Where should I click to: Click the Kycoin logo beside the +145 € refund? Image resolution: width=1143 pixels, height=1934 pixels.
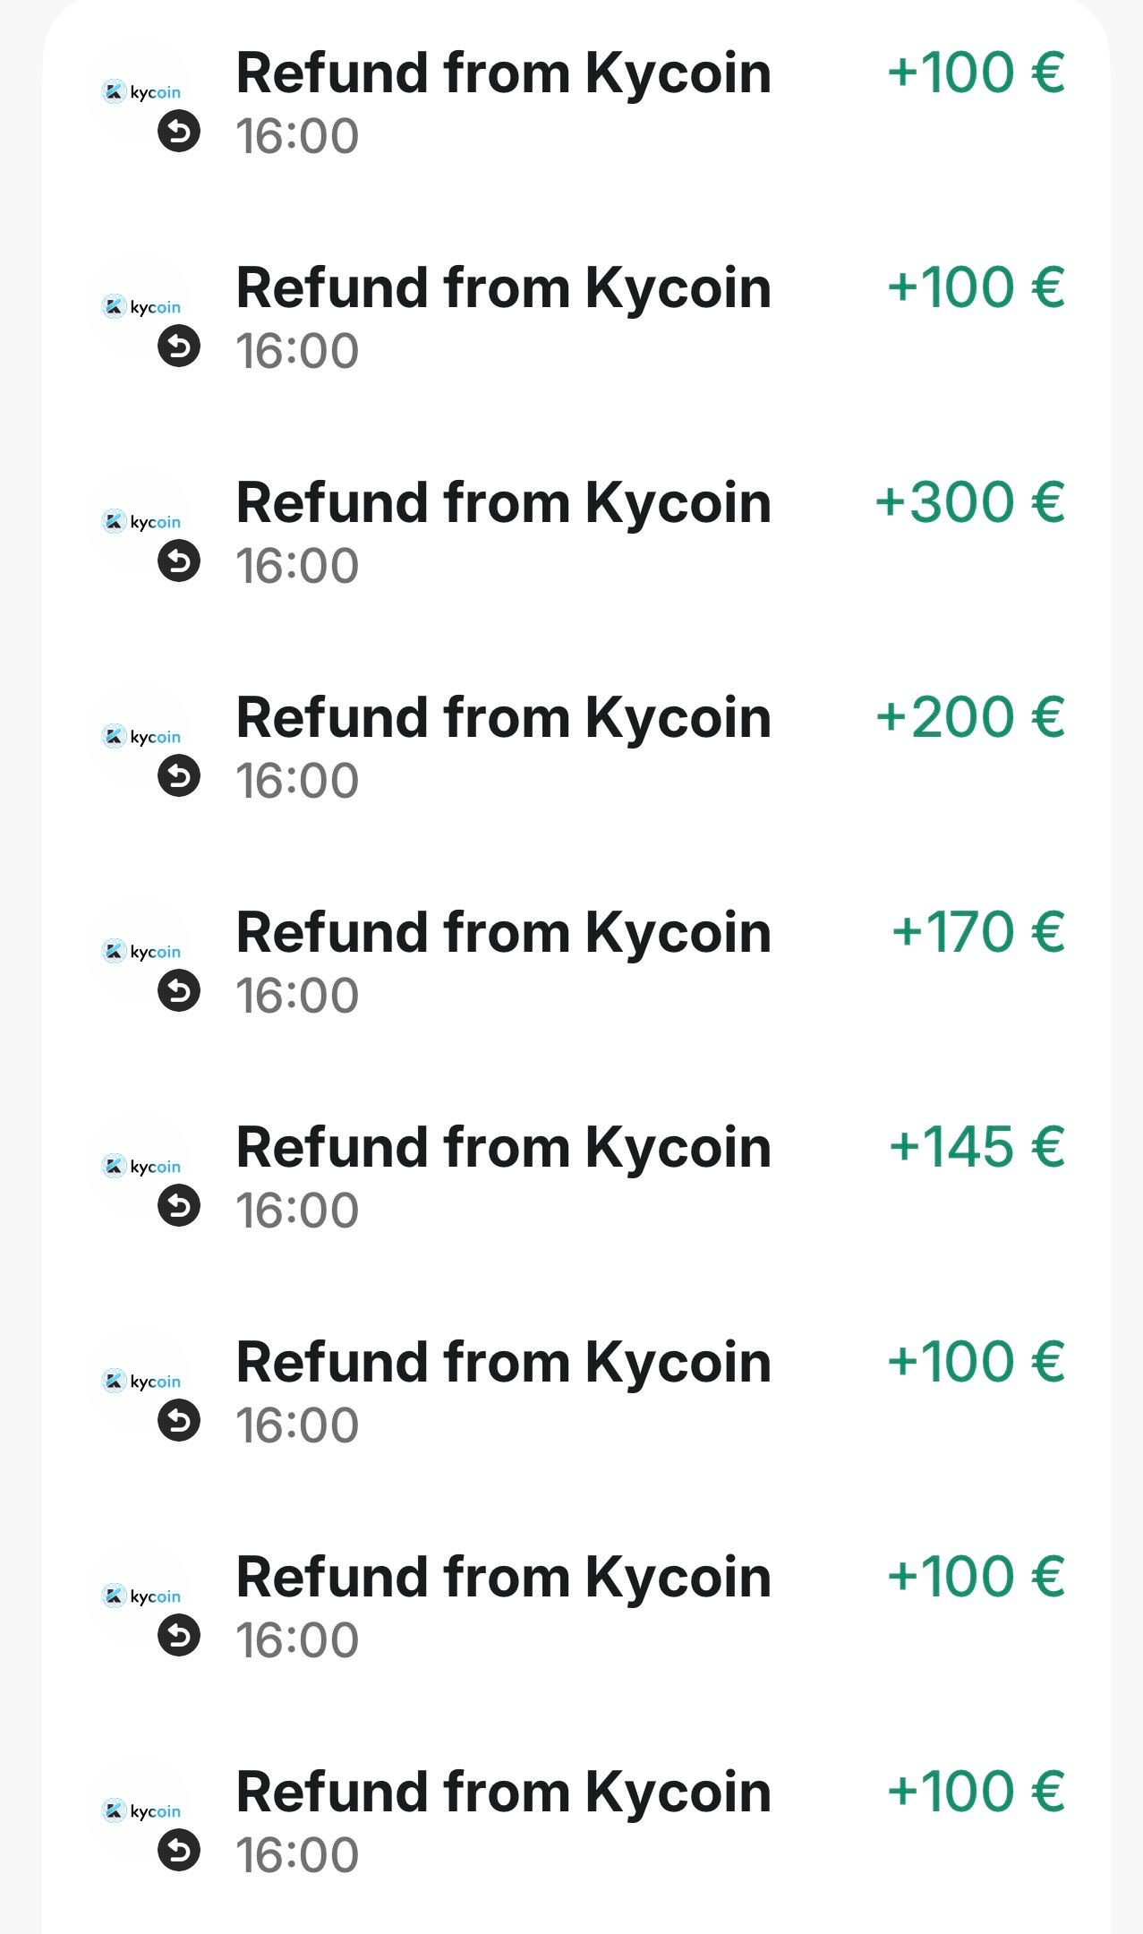pos(142,1167)
